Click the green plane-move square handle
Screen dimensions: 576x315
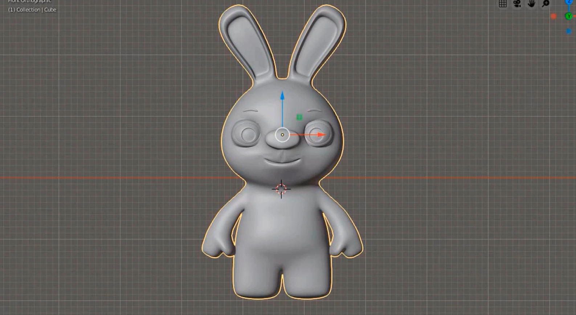point(299,117)
